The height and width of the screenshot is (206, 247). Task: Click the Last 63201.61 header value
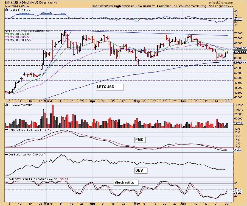coord(167,6)
